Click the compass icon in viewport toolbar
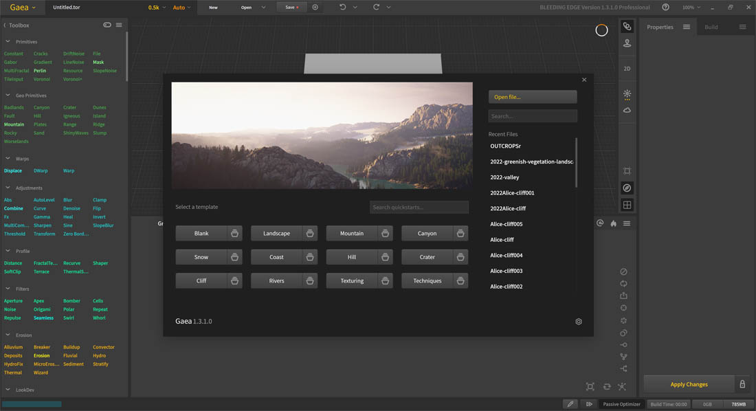This screenshot has width=756, height=411. point(627,188)
